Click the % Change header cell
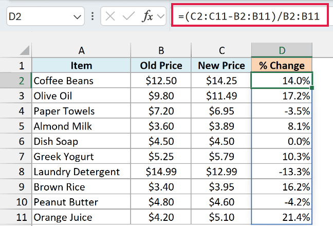The image size is (333, 226). coord(282,65)
